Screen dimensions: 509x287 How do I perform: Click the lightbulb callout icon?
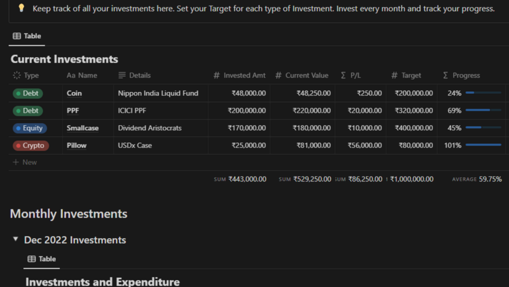[x=21, y=8]
